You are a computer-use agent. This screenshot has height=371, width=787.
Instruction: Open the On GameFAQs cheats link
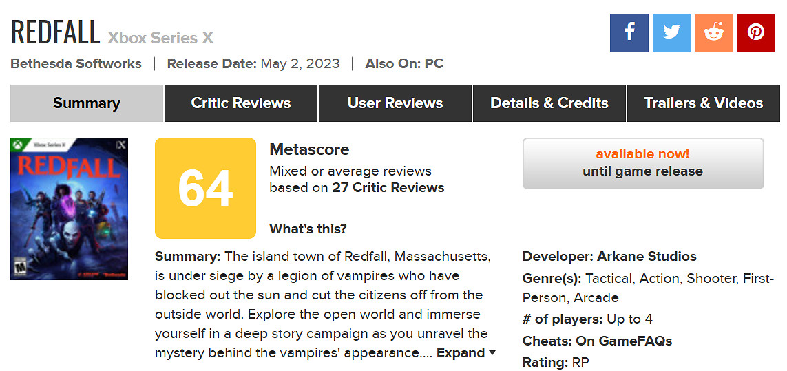625,341
